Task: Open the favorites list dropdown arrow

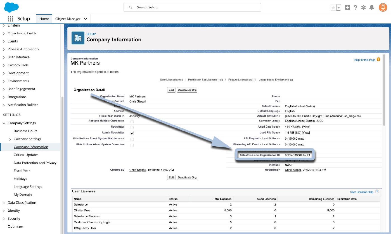Action: pyautogui.click(x=338, y=8)
